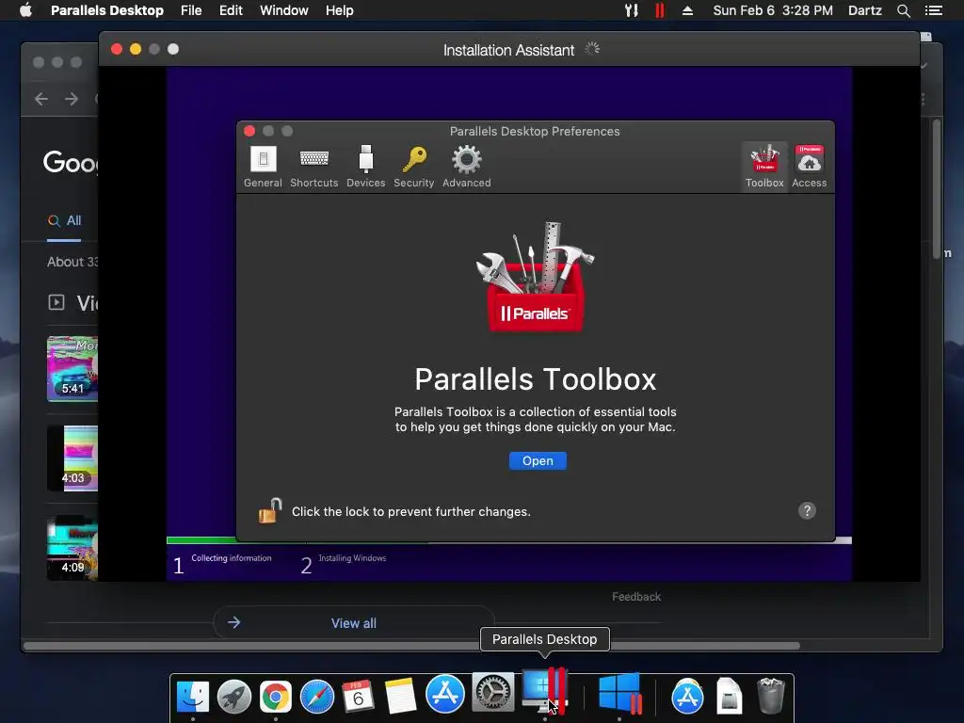Open the Apple menu
The width and height of the screenshot is (964, 723).
point(25,10)
